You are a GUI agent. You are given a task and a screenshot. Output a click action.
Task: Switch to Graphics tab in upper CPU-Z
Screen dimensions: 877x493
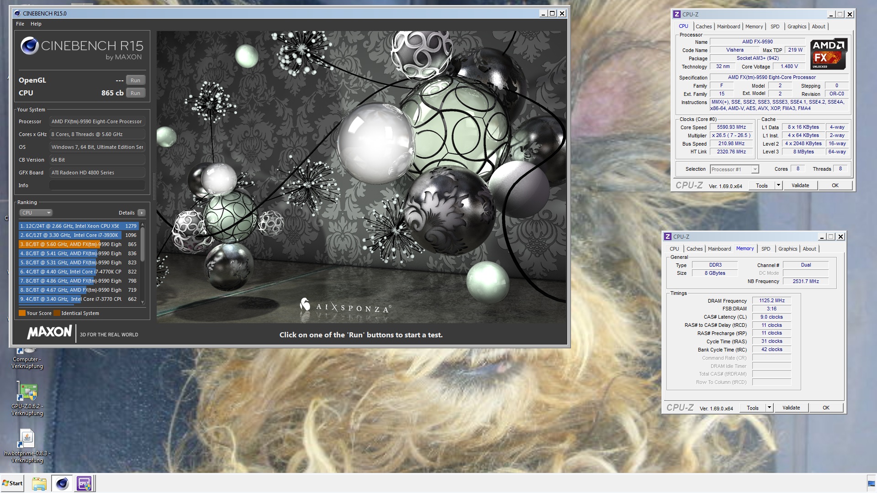point(797,26)
